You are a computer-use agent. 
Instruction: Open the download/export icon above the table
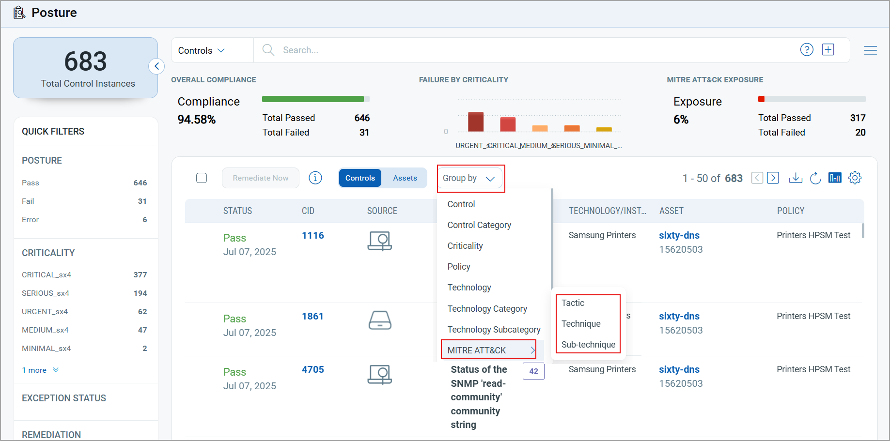click(x=796, y=178)
